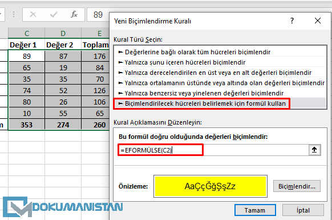Select cell containing 74

tap(27, 91)
